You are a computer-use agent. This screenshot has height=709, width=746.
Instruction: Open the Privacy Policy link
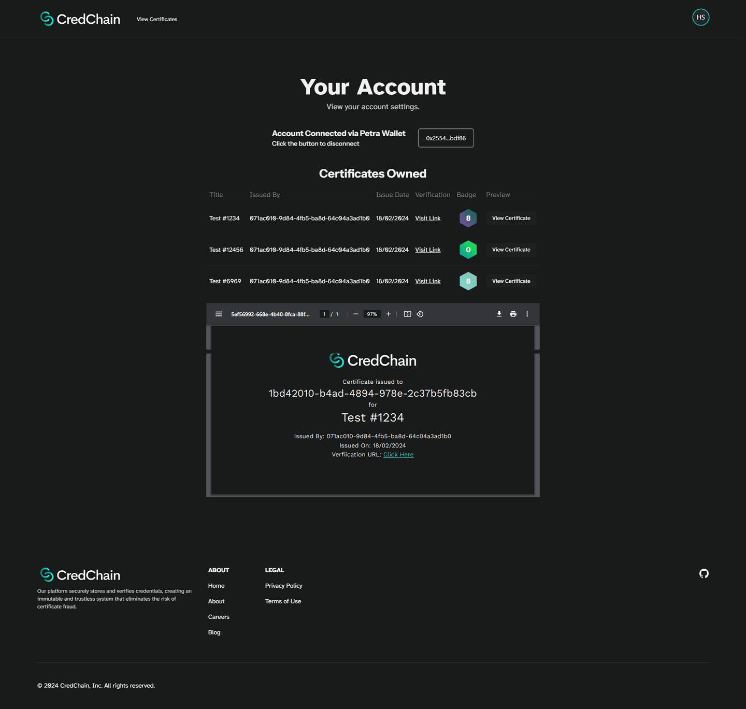click(x=283, y=586)
